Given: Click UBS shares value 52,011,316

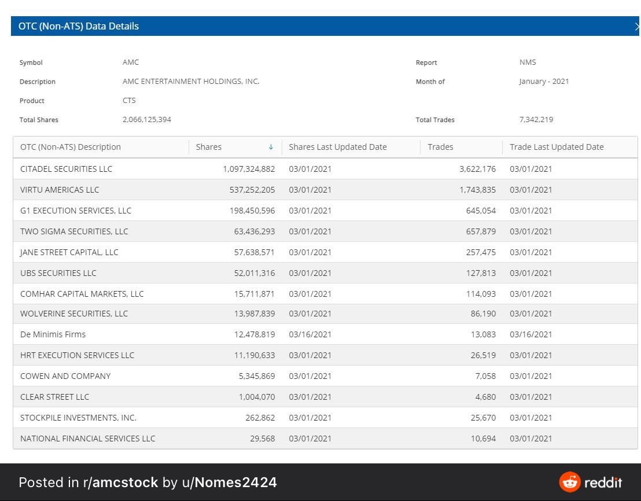Looking at the screenshot, I should [255, 273].
